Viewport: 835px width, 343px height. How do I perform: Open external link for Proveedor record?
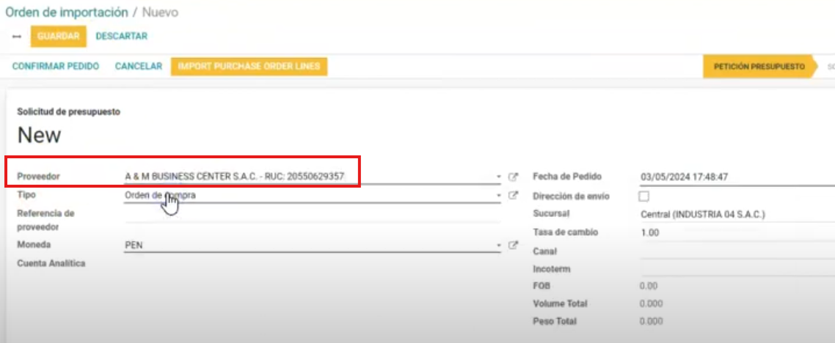(514, 177)
